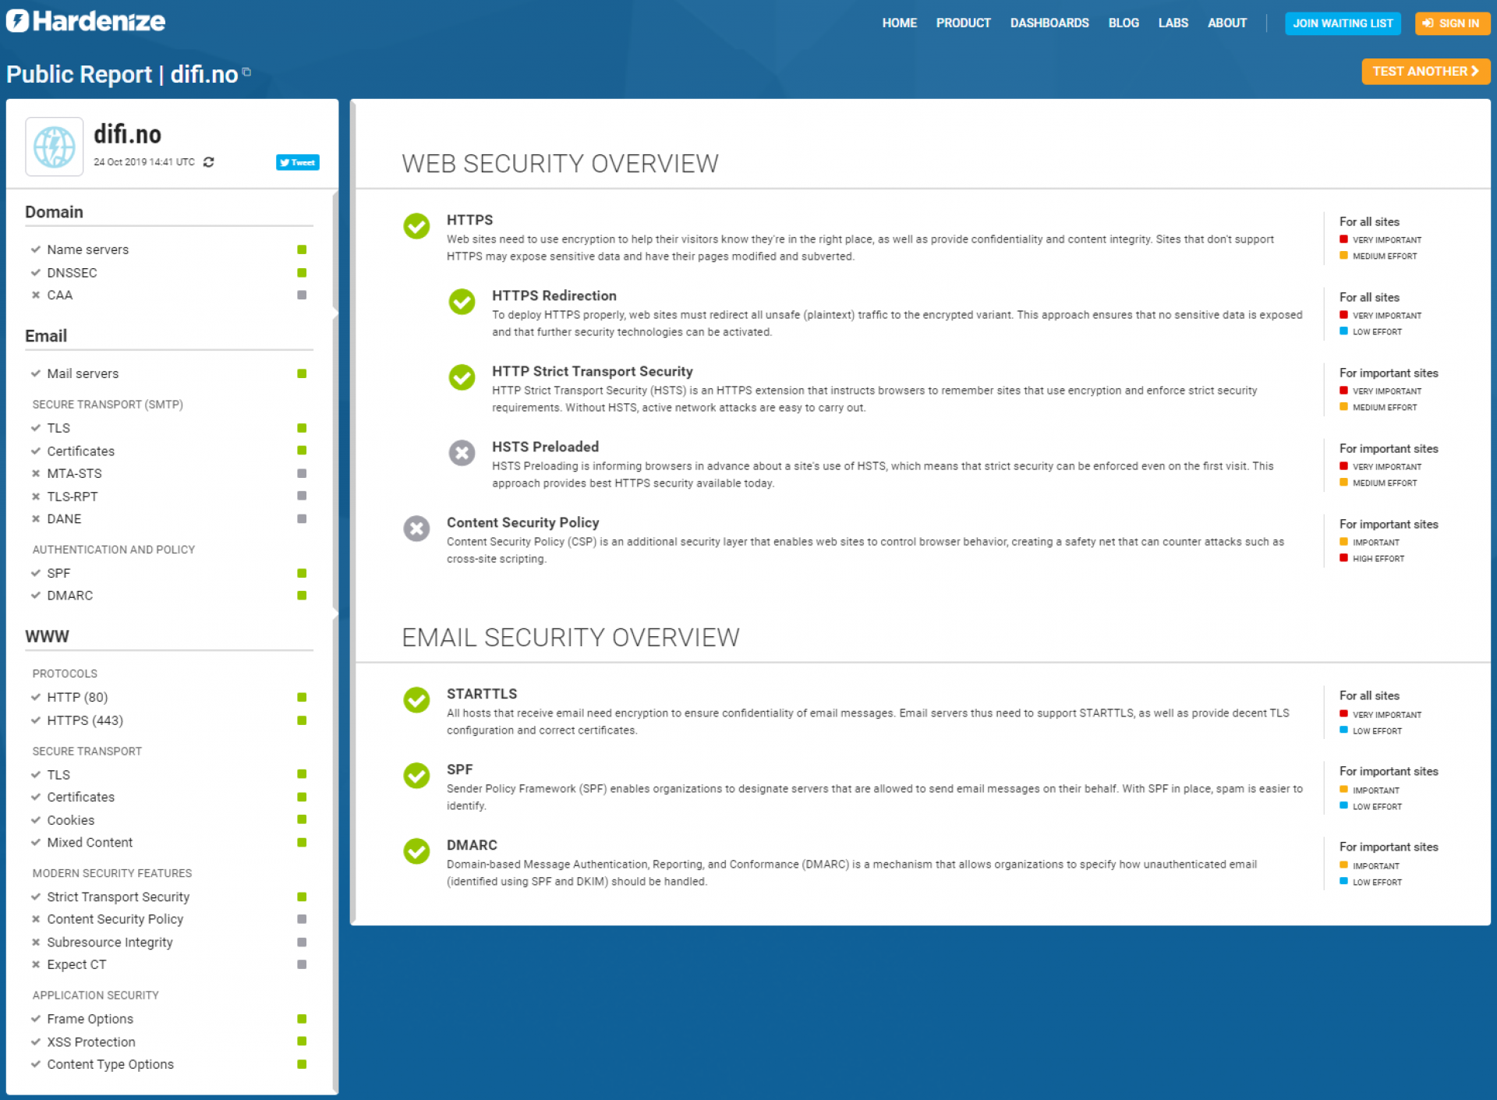Click the Domain section heading in sidebar
Screen dimensions: 1497x1100
tap(54, 212)
